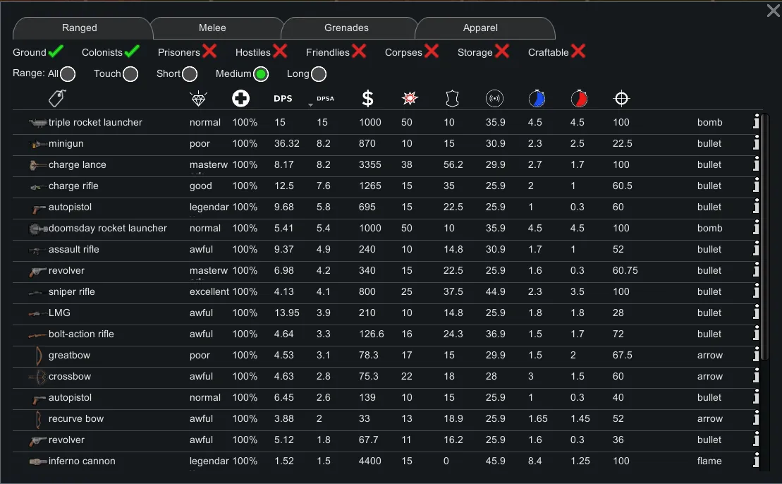Sort by the blue cooldown timer icon
782x484 pixels.
[537, 99]
